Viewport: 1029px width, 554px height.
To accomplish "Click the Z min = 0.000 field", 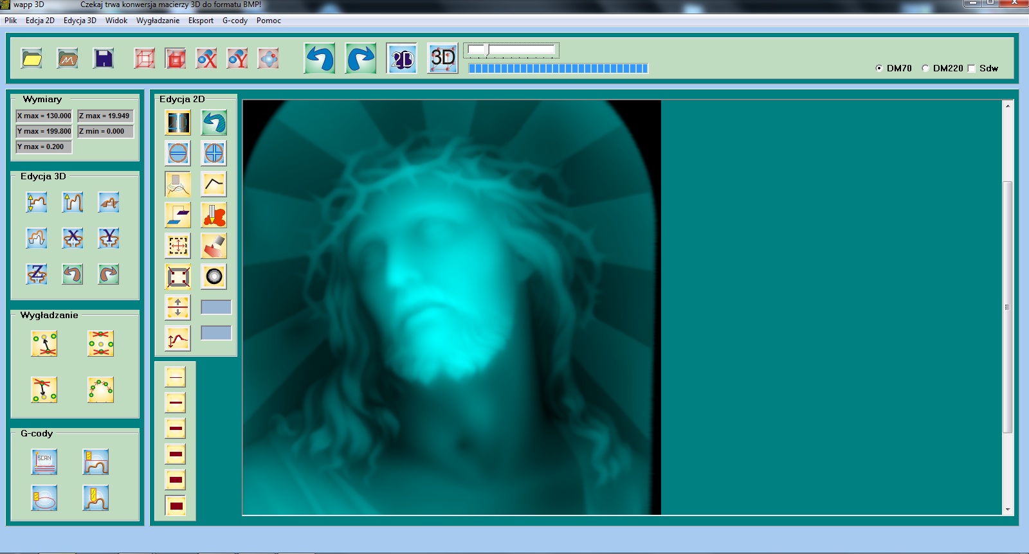I will [105, 131].
